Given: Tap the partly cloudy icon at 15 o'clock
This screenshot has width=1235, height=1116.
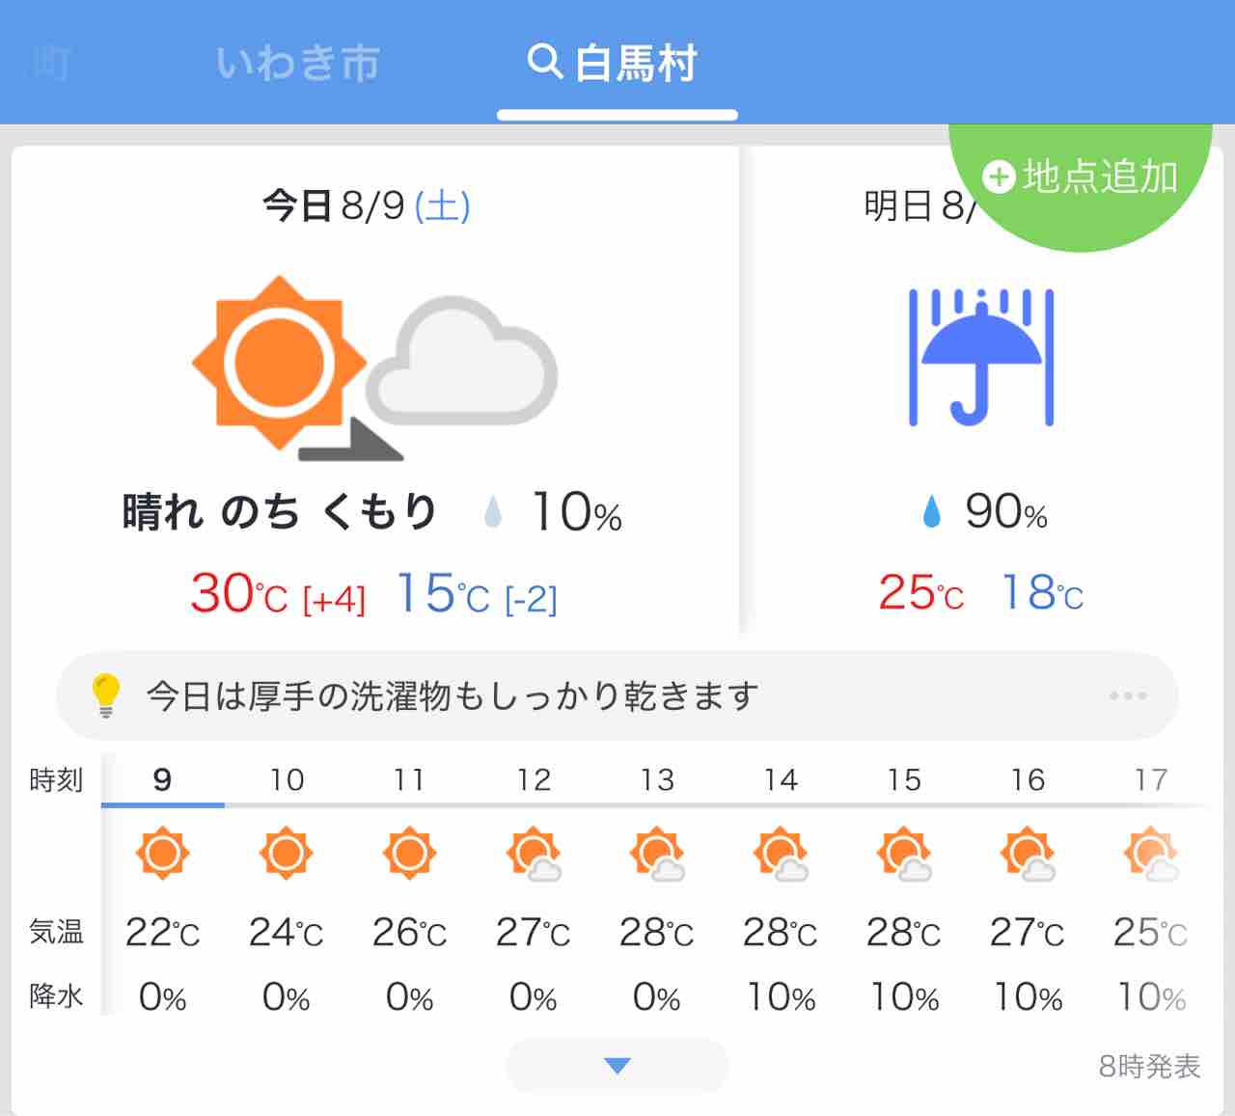Looking at the screenshot, I should (904, 855).
